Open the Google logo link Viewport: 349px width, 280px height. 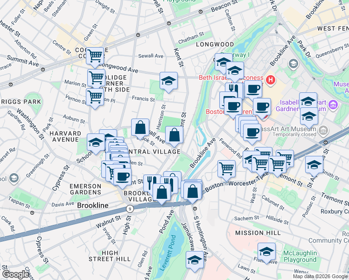click(x=16, y=274)
